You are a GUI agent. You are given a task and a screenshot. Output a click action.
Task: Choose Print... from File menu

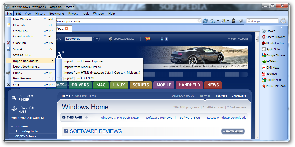[31, 73]
